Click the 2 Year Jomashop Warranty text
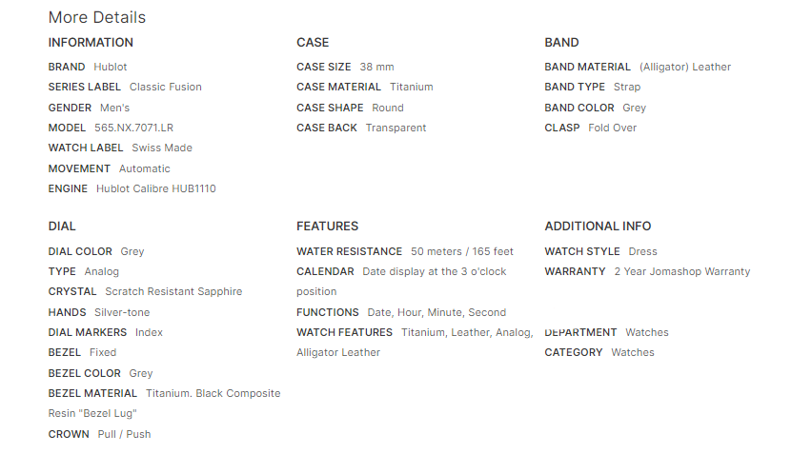812x454 pixels. (x=681, y=271)
